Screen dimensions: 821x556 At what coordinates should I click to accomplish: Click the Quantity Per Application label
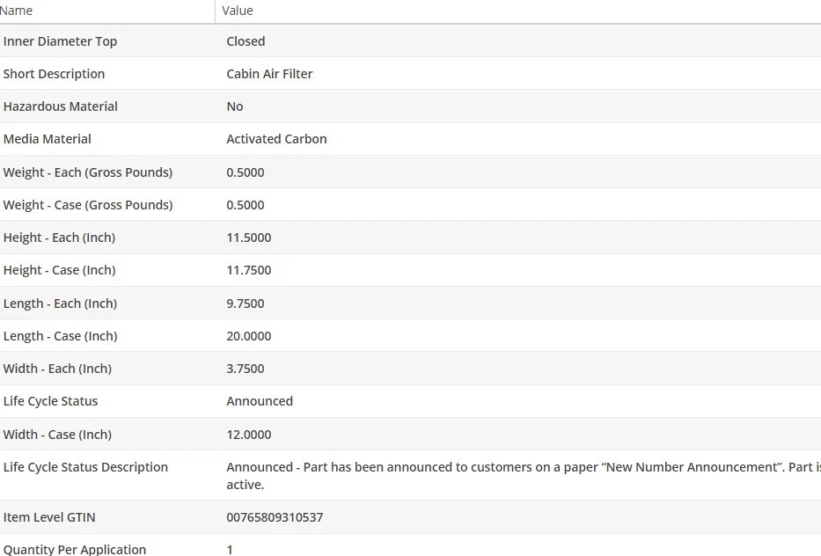75,549
